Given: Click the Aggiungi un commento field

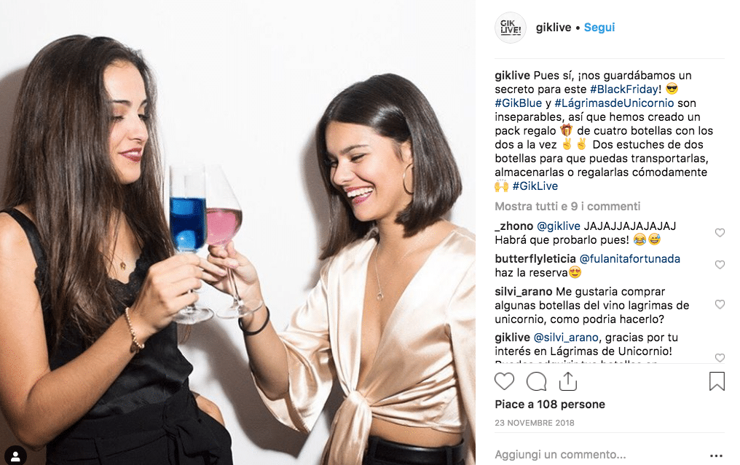Looking at the screenshot, I should pyautogui.click(x=599, y=455).
